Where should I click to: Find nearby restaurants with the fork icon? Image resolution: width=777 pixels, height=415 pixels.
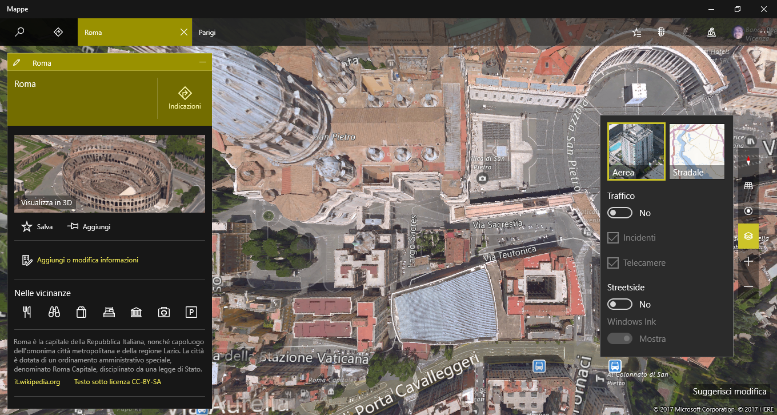click(26, 312)
